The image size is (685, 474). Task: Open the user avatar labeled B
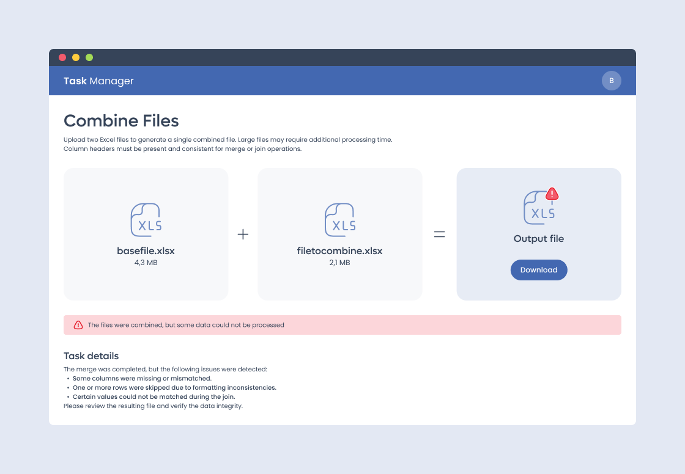[x=611, y=81]
